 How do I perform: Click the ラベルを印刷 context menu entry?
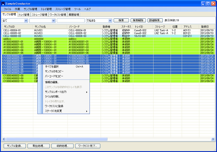52,97
